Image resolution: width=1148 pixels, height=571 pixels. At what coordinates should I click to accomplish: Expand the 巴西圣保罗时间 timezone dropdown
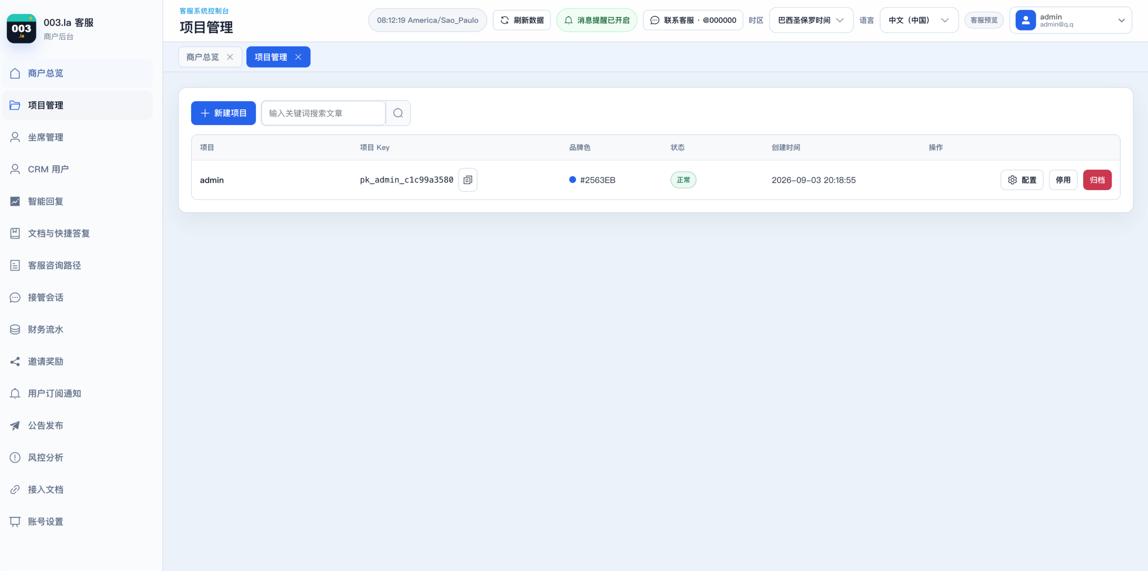[811, 20]
